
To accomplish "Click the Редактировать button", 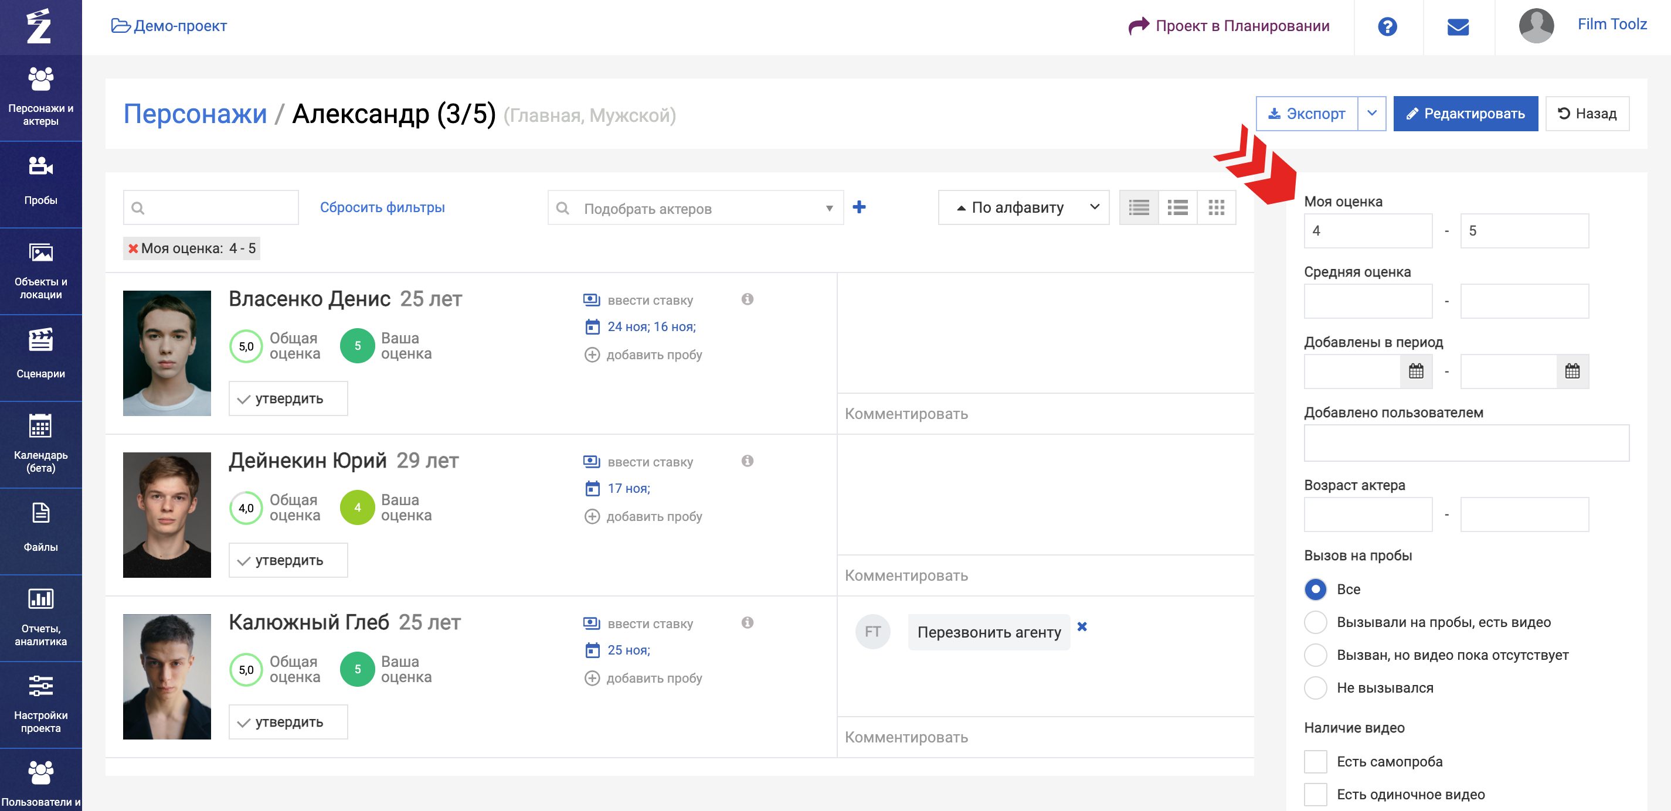I will coord(1465,114).
